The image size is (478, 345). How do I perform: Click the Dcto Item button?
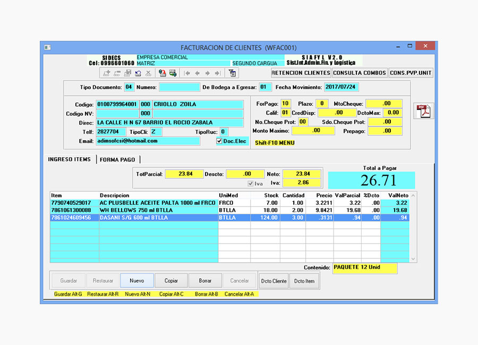(x=304, y=281)
